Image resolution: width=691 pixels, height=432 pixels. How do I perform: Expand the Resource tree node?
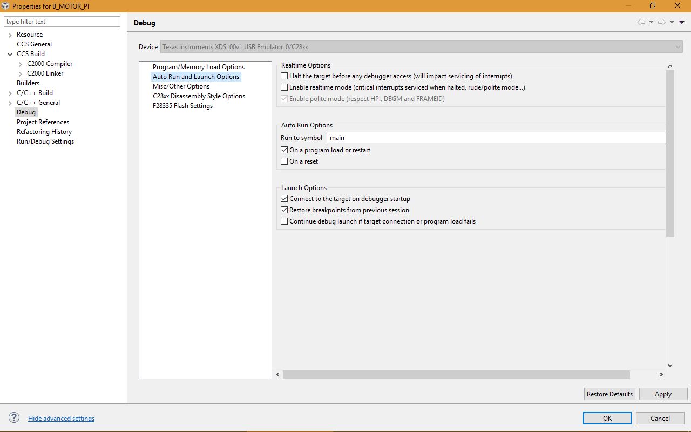click(10, 35)
